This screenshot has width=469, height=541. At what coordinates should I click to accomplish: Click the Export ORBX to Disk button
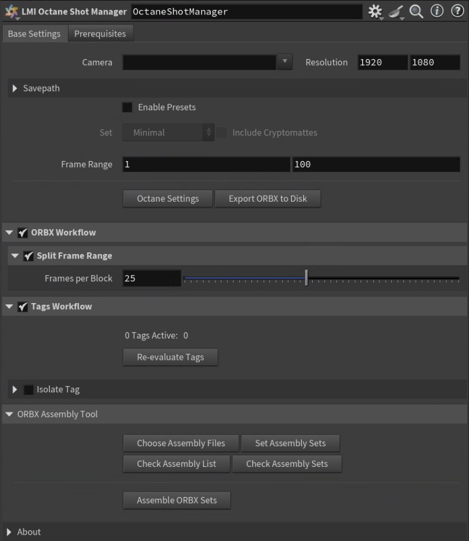(268, 199)
